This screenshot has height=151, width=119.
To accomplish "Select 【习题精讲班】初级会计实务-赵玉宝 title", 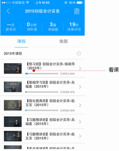I will pos(50,136).
